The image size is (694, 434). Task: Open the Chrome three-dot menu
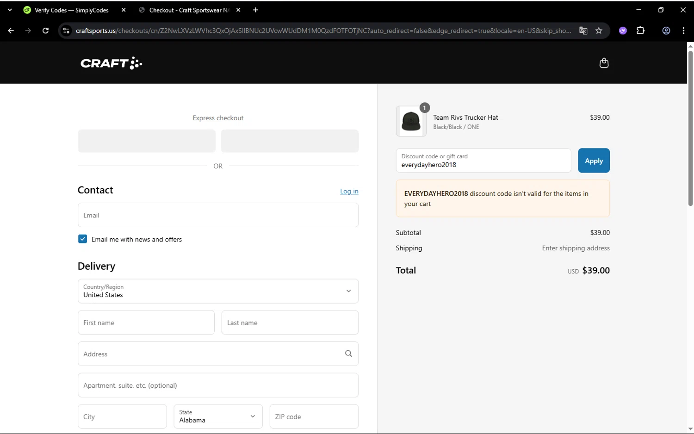point(683,31)
